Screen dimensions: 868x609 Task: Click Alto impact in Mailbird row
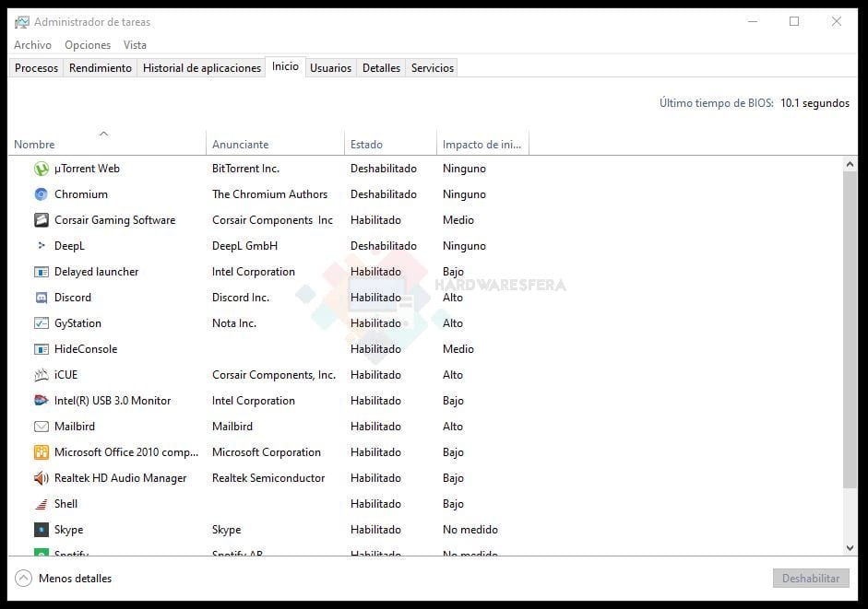pos(453,427)
